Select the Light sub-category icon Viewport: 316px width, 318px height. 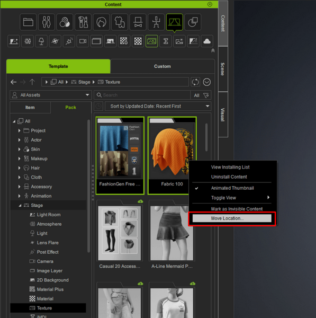(41, 41)
